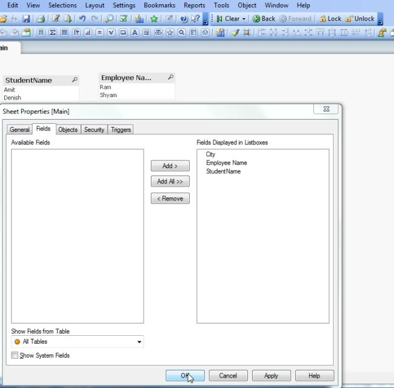Click the Print icon in toolbar
Screen dimensions: 394x388
coord(41,19)
